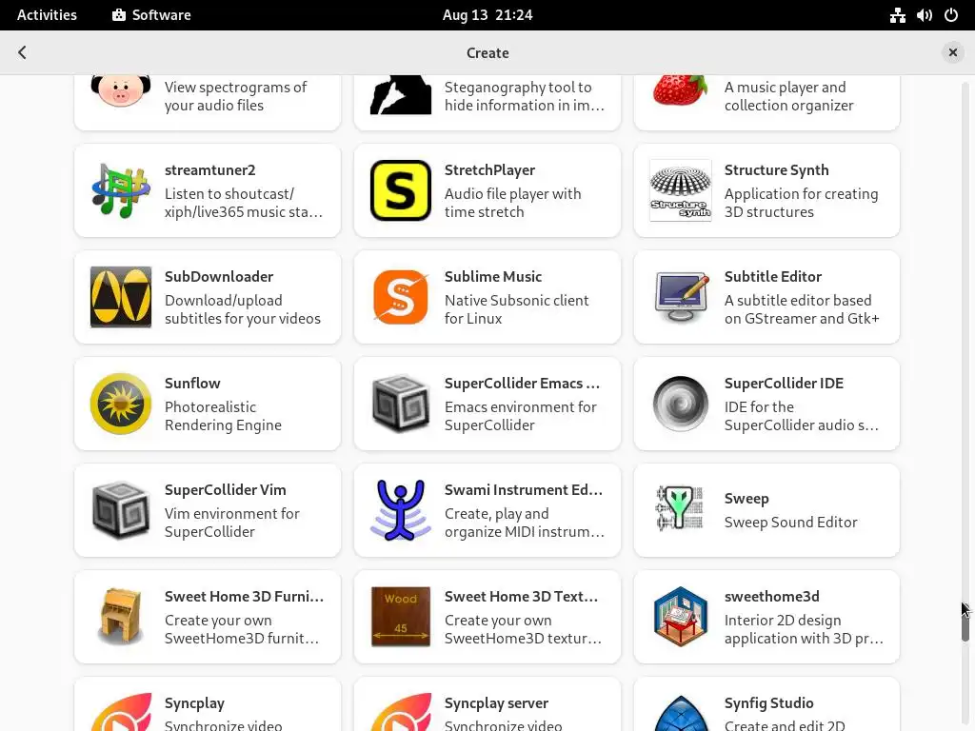
Task: Click "A music player and collection organizer"
Action: point(788,96)
